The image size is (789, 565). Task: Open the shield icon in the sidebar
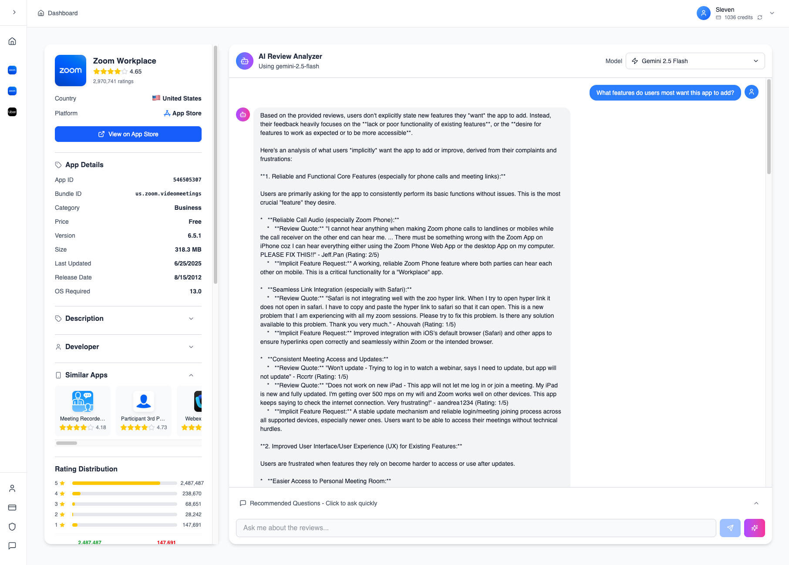[x=12, y=527]
